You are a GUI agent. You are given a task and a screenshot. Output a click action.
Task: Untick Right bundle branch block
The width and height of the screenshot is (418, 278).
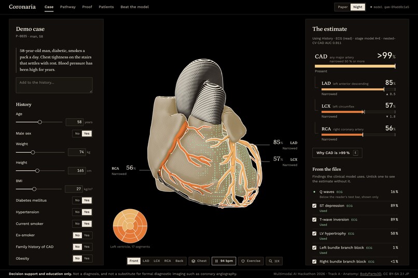coord(314,261)
